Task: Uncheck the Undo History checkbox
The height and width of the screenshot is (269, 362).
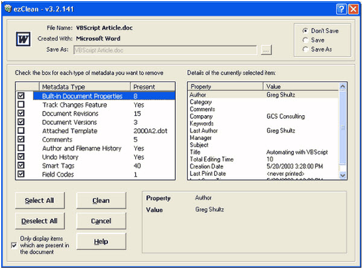Action: 21,156
